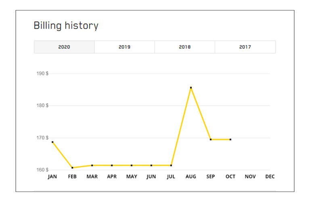Click the AUG month axis label
The width and height of the screenshot is (310, 202).
click(x=191, y=177)
